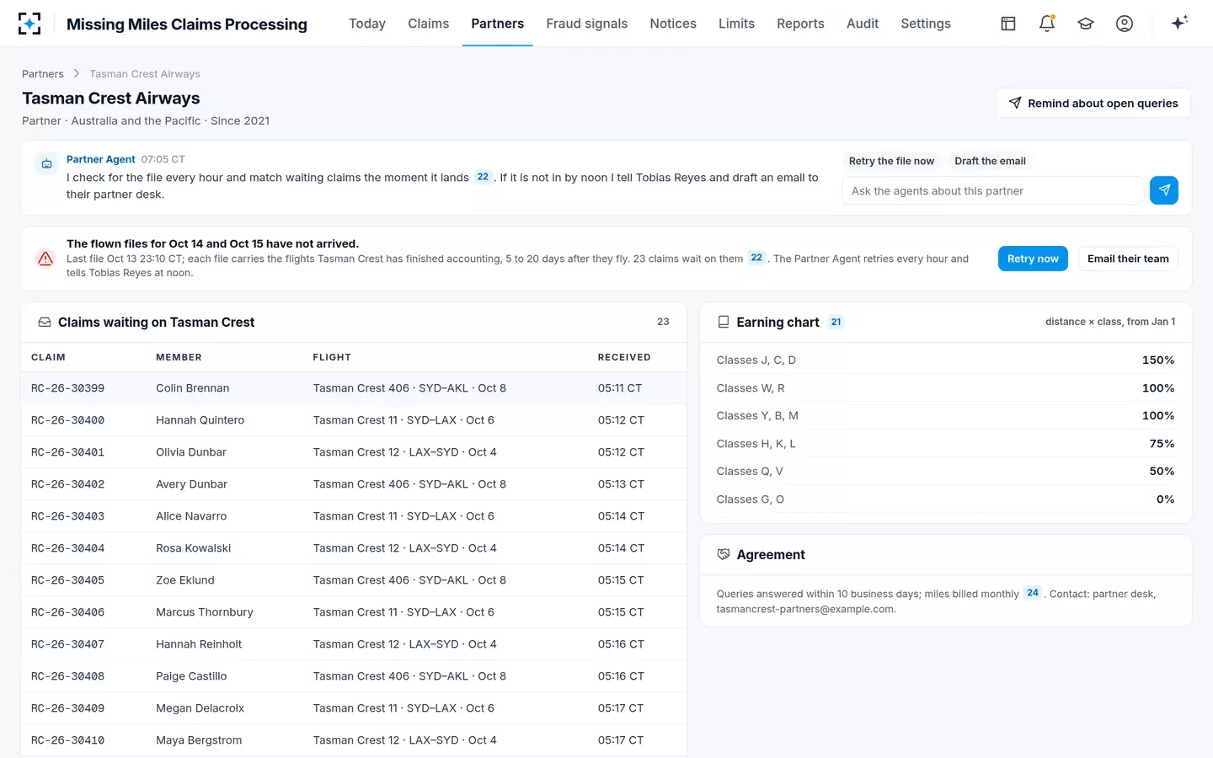Open the Reports tab
Image resolution: width=1213 pixels, height=758 pixels.
(x=800, y=24)
